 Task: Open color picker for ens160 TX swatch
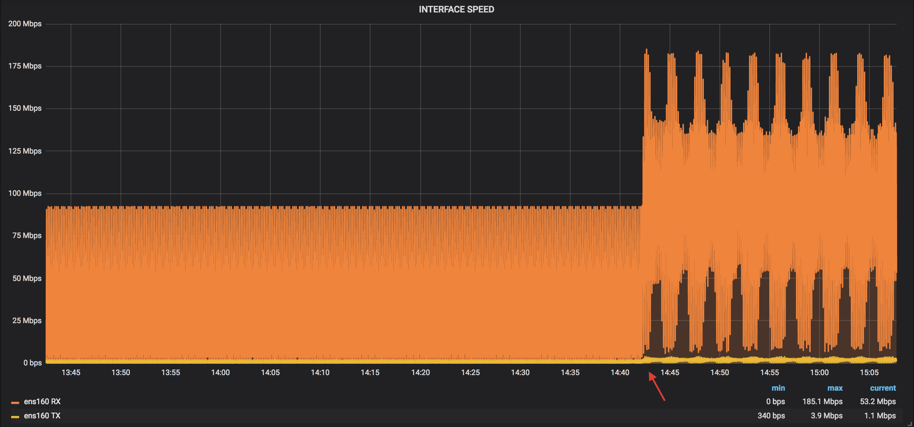click(x=15, y=417)
